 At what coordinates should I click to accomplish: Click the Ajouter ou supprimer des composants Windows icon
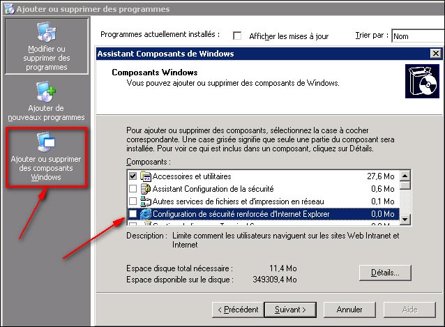pyautogui.click(x=46, y=142)
